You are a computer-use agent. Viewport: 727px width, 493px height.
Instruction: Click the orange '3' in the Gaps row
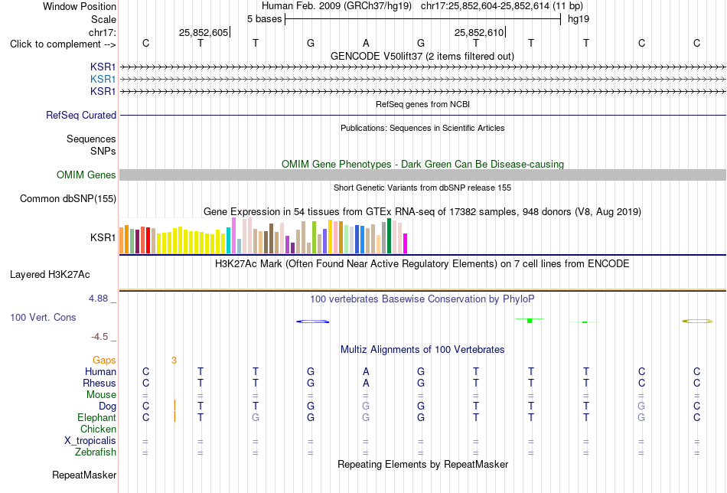coord(174,361)
